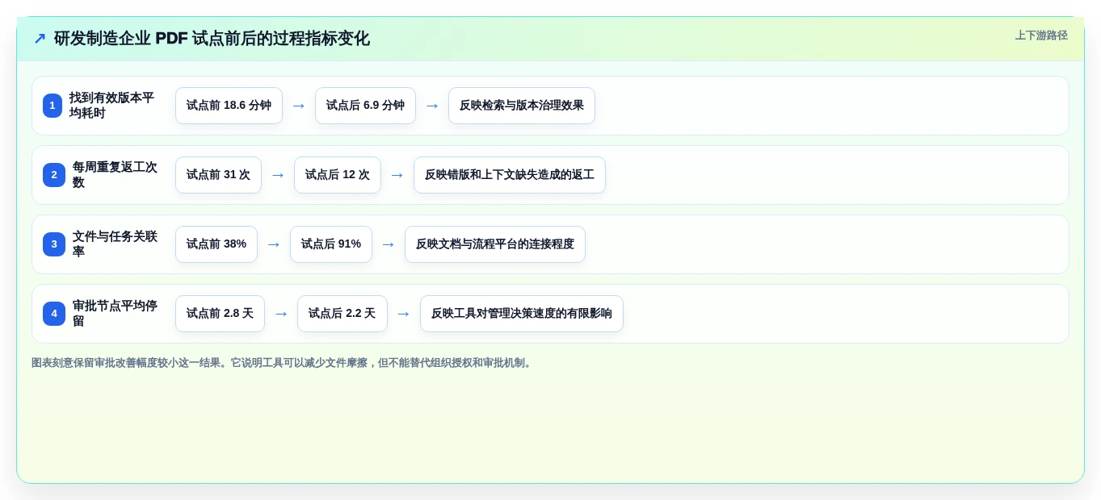Click the 找到有效版本平均耗时 row label
Screen dimensions: 1101x500
[111, 106]
